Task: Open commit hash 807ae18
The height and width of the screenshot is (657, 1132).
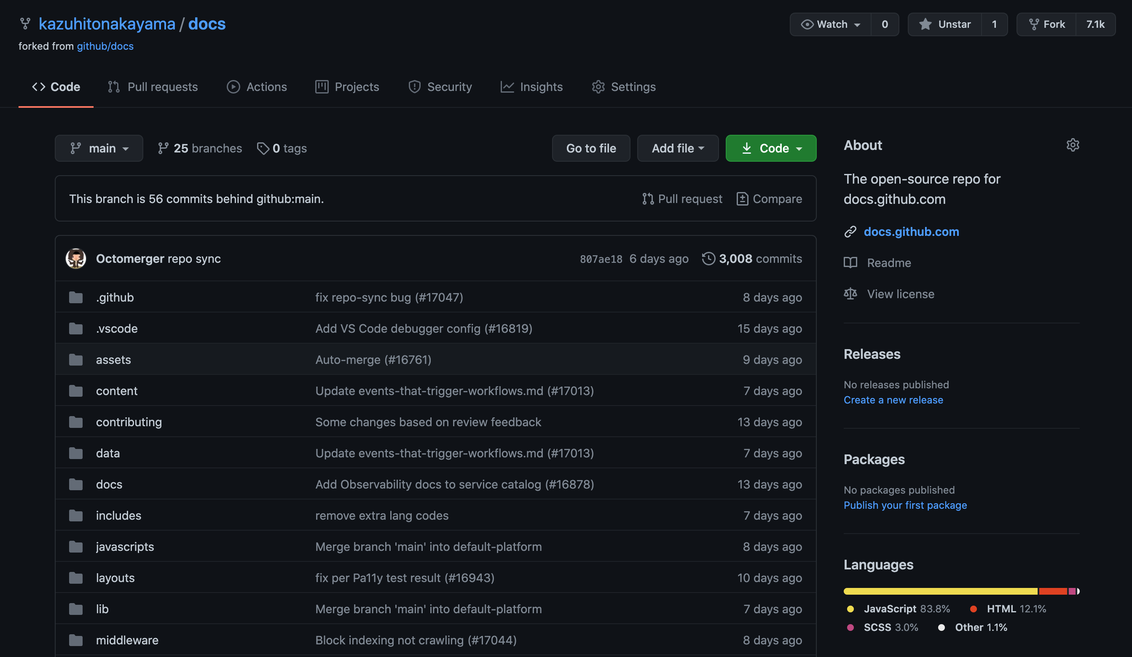Action: coord(601,259)
